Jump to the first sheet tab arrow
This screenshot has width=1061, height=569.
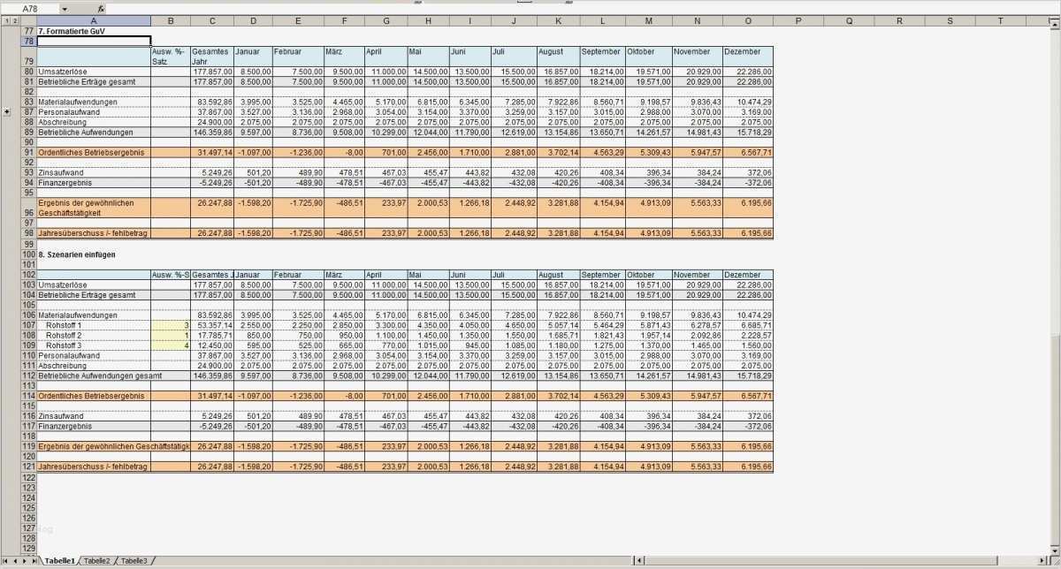6,560
